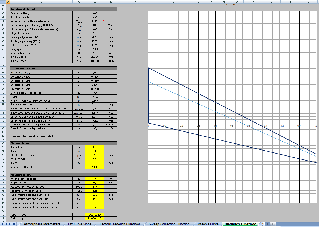The width and height of the screenshot is (319, 227).
Task: Select the tip trailing edge angle cell 15,0
Action: (x=95, y=199)
